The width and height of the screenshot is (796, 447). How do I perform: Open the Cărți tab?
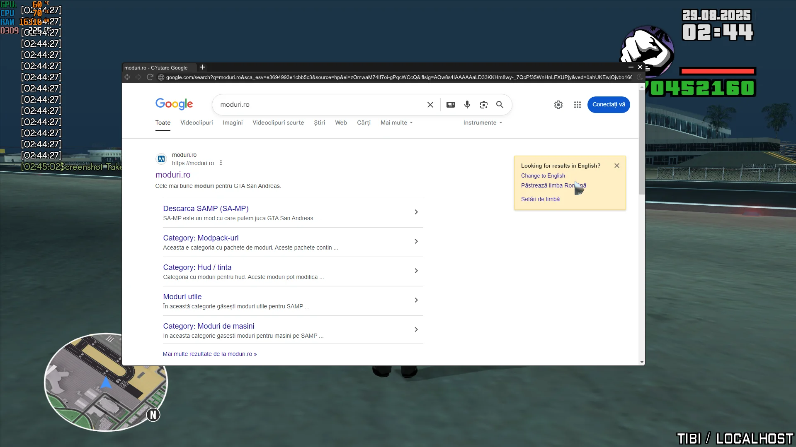pyautogui.click(x=364, y=123)
